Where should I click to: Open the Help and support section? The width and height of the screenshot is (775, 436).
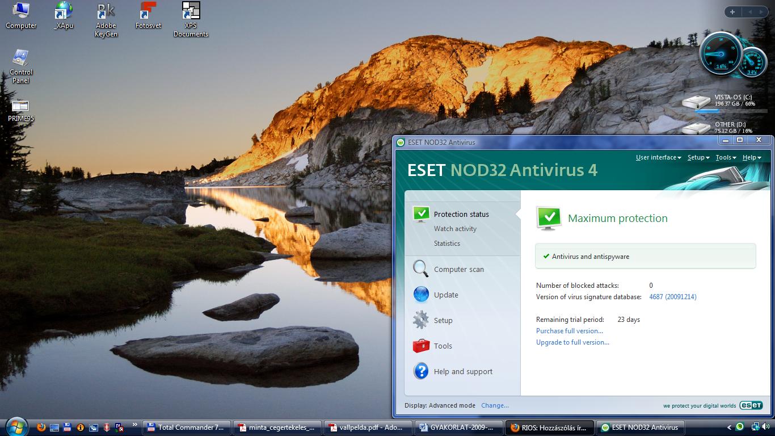463,371
